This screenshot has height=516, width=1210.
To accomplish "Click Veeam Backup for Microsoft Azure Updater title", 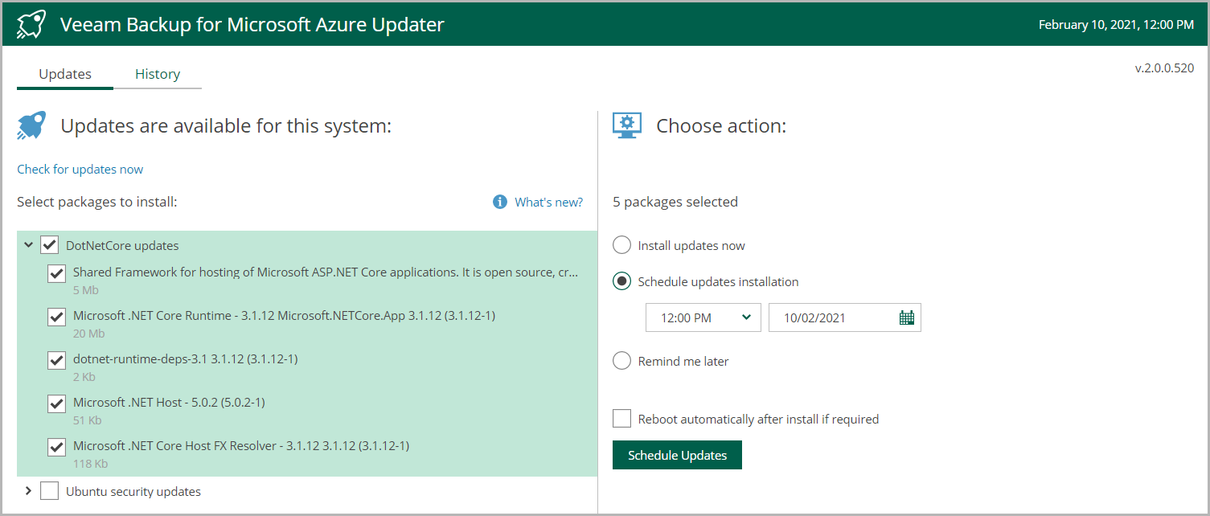I will pyautogui.click(x=252, y=24).
